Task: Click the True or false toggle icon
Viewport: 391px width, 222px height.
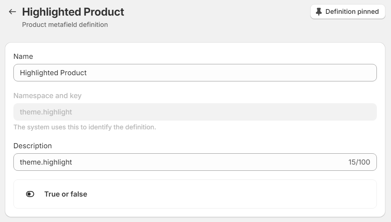Action: 30,194
